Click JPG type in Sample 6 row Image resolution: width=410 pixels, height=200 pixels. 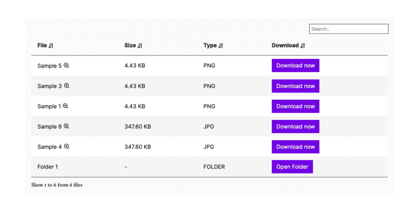click(209, 126)
